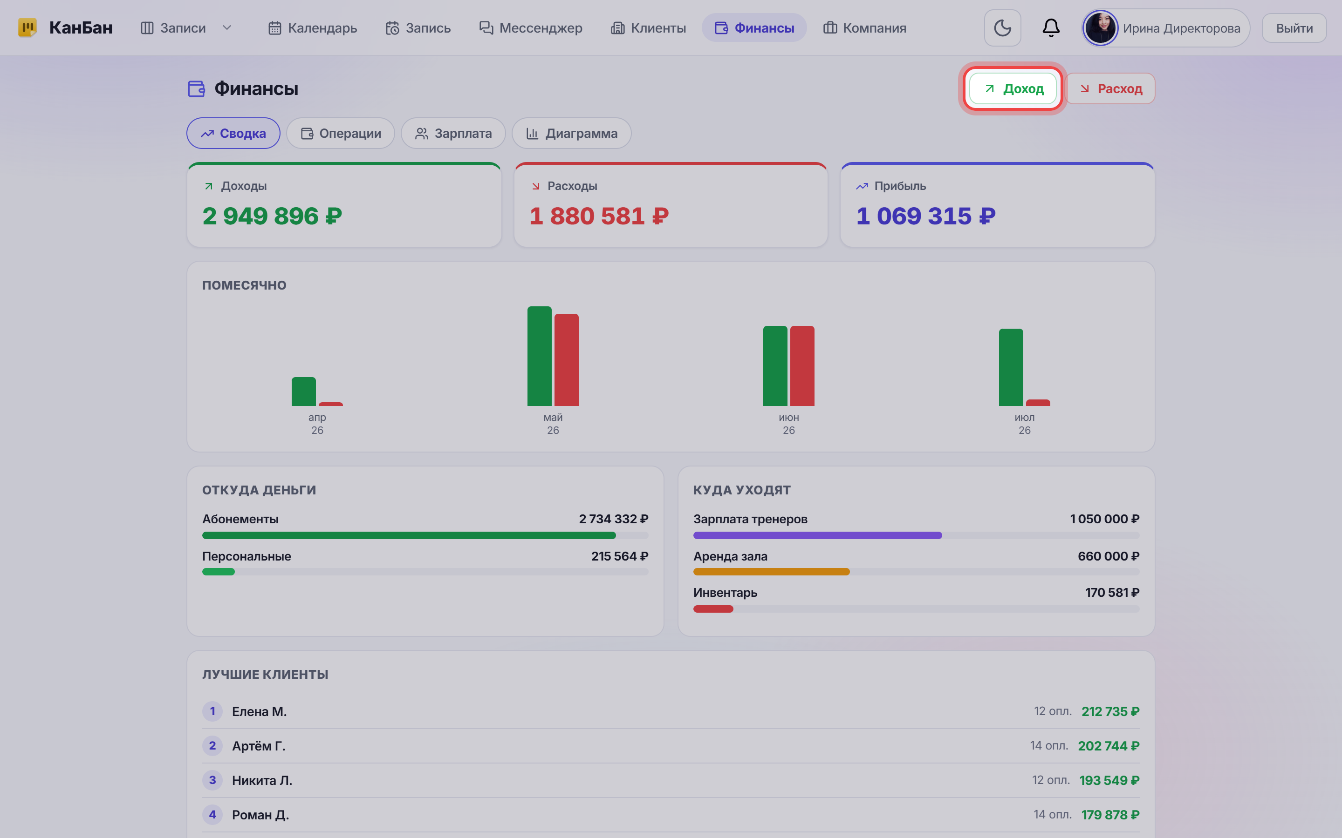The width and height of the screenshot is (1342, 838).
Task: Switch to the Зарплата tab
Action: point(453,133)
